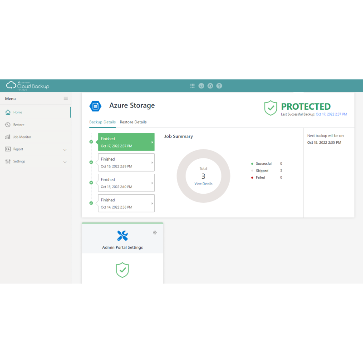Click green check beside Oct 14 job
Image resolution: width=363 pixels, height=363 pixels.
click(91, 203)
